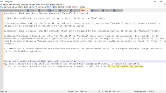Open the Replace dialog icon
The image size is (166, 93).
(33, 7)
